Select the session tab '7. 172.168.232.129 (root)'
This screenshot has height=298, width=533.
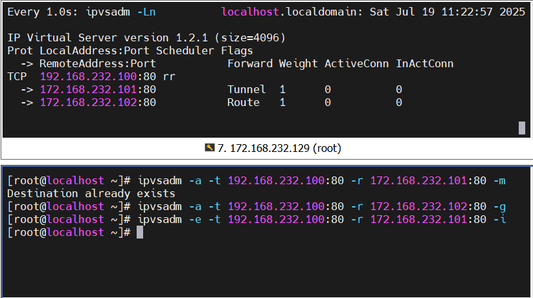[273, 148]
